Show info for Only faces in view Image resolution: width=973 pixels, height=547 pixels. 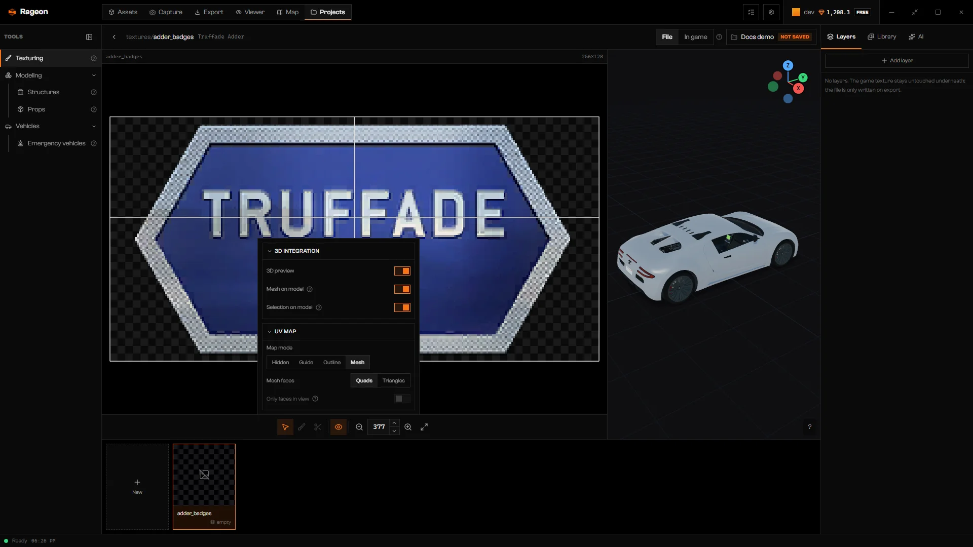pos(315,399)
